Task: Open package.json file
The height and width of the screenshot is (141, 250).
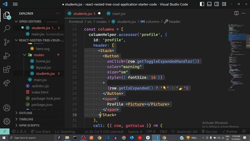Action: [39, 105]
